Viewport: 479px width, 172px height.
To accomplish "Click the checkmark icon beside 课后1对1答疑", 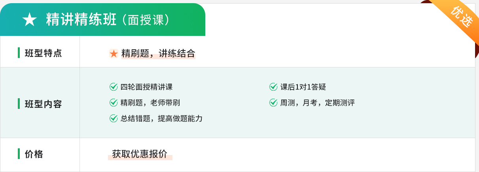I will 273,87.
